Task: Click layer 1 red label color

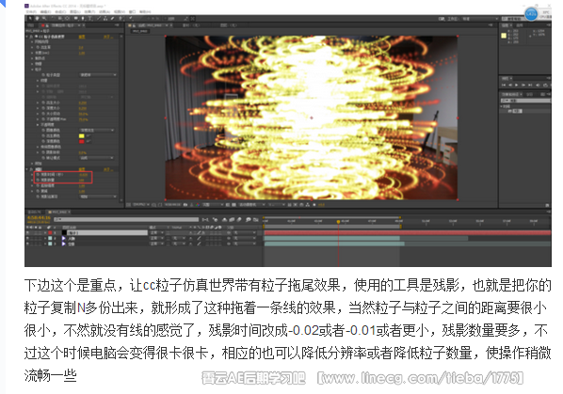Action: 50,233
